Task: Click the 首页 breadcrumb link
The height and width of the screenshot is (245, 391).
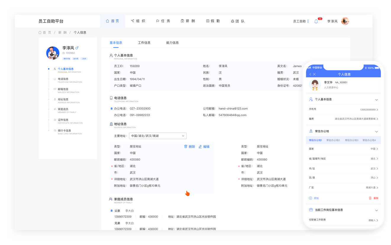Action: click(45, 32)
